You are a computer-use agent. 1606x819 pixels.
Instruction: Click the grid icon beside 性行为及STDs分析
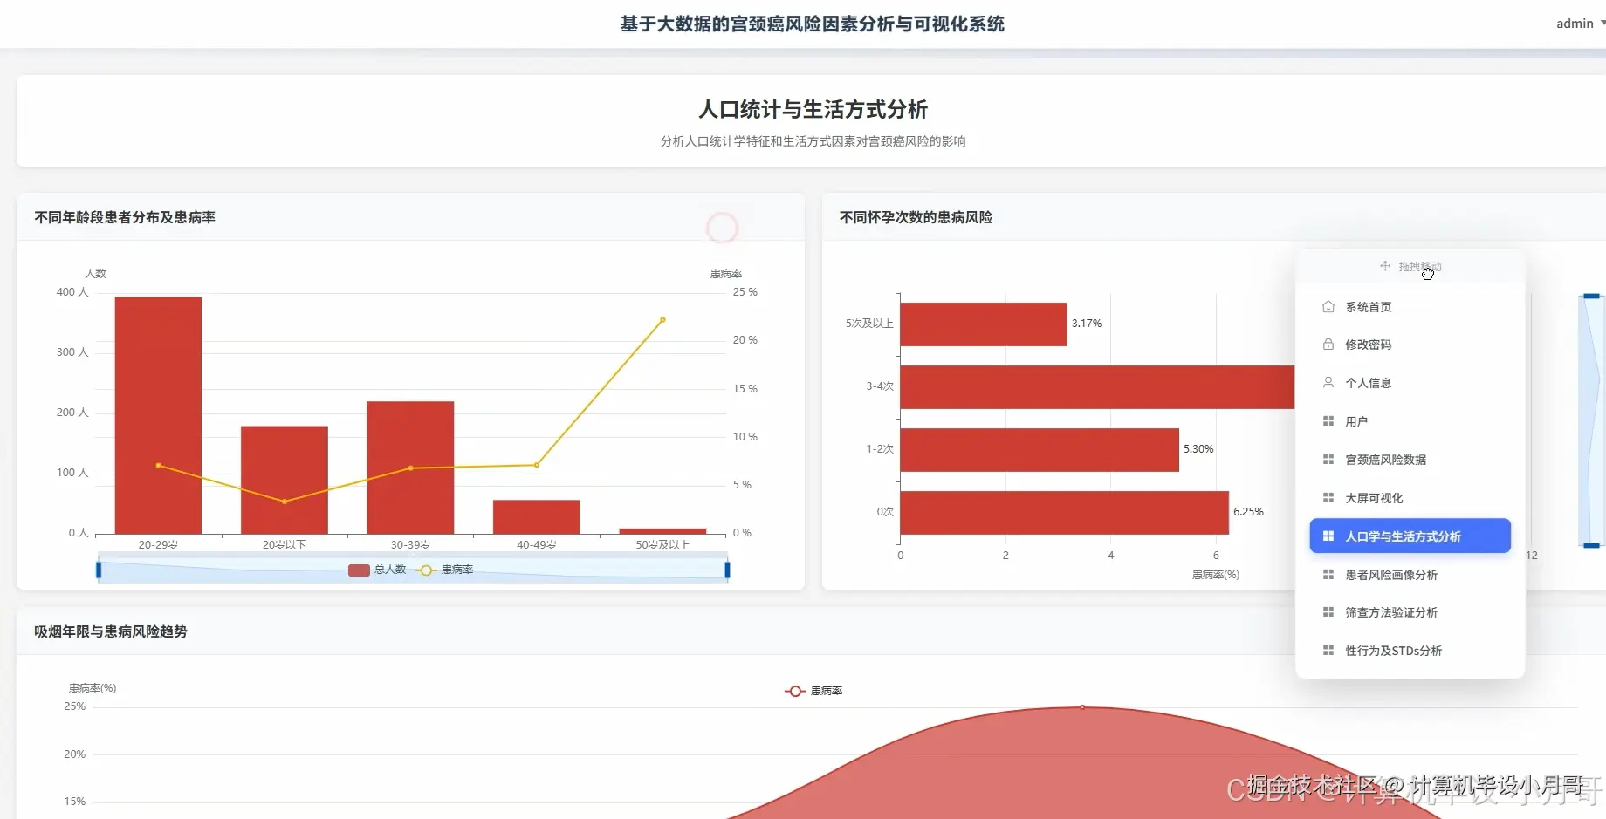tap(1328, 651)
